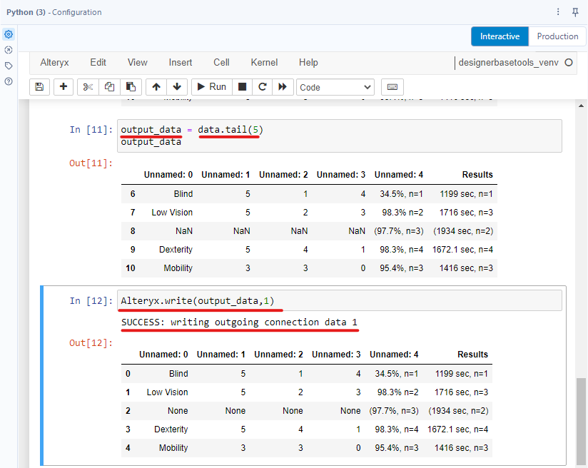
Task: Open the three-dot options menu in header
Action: pyautogui.click(x=558, y=12)
